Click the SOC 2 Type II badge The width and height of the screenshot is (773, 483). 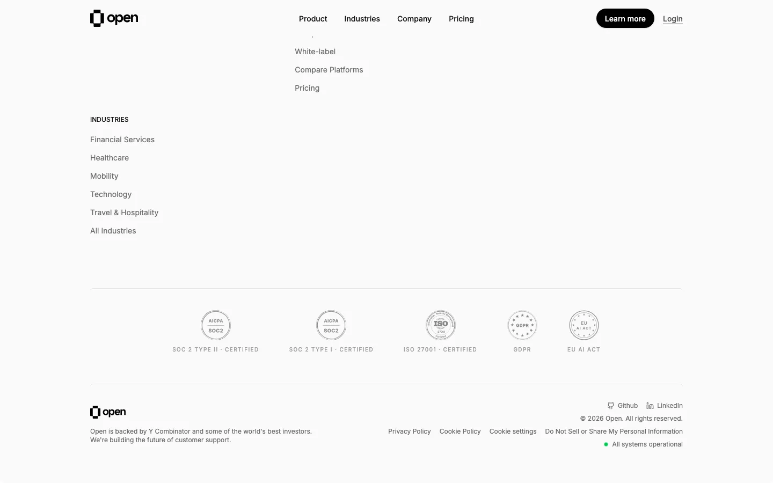216,325
